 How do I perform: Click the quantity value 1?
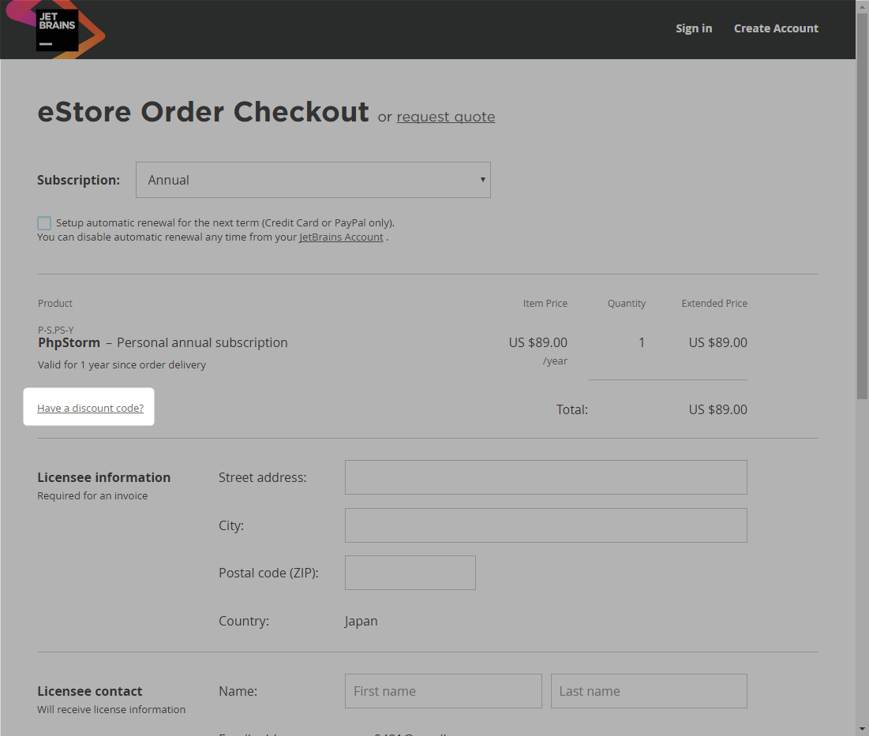pyautogui.click(x=641, y=343)
